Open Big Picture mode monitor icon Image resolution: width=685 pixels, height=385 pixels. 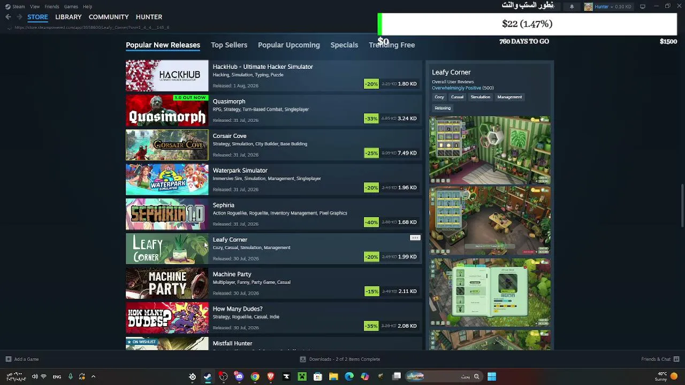pyautogui.click(x=643, y=6)
